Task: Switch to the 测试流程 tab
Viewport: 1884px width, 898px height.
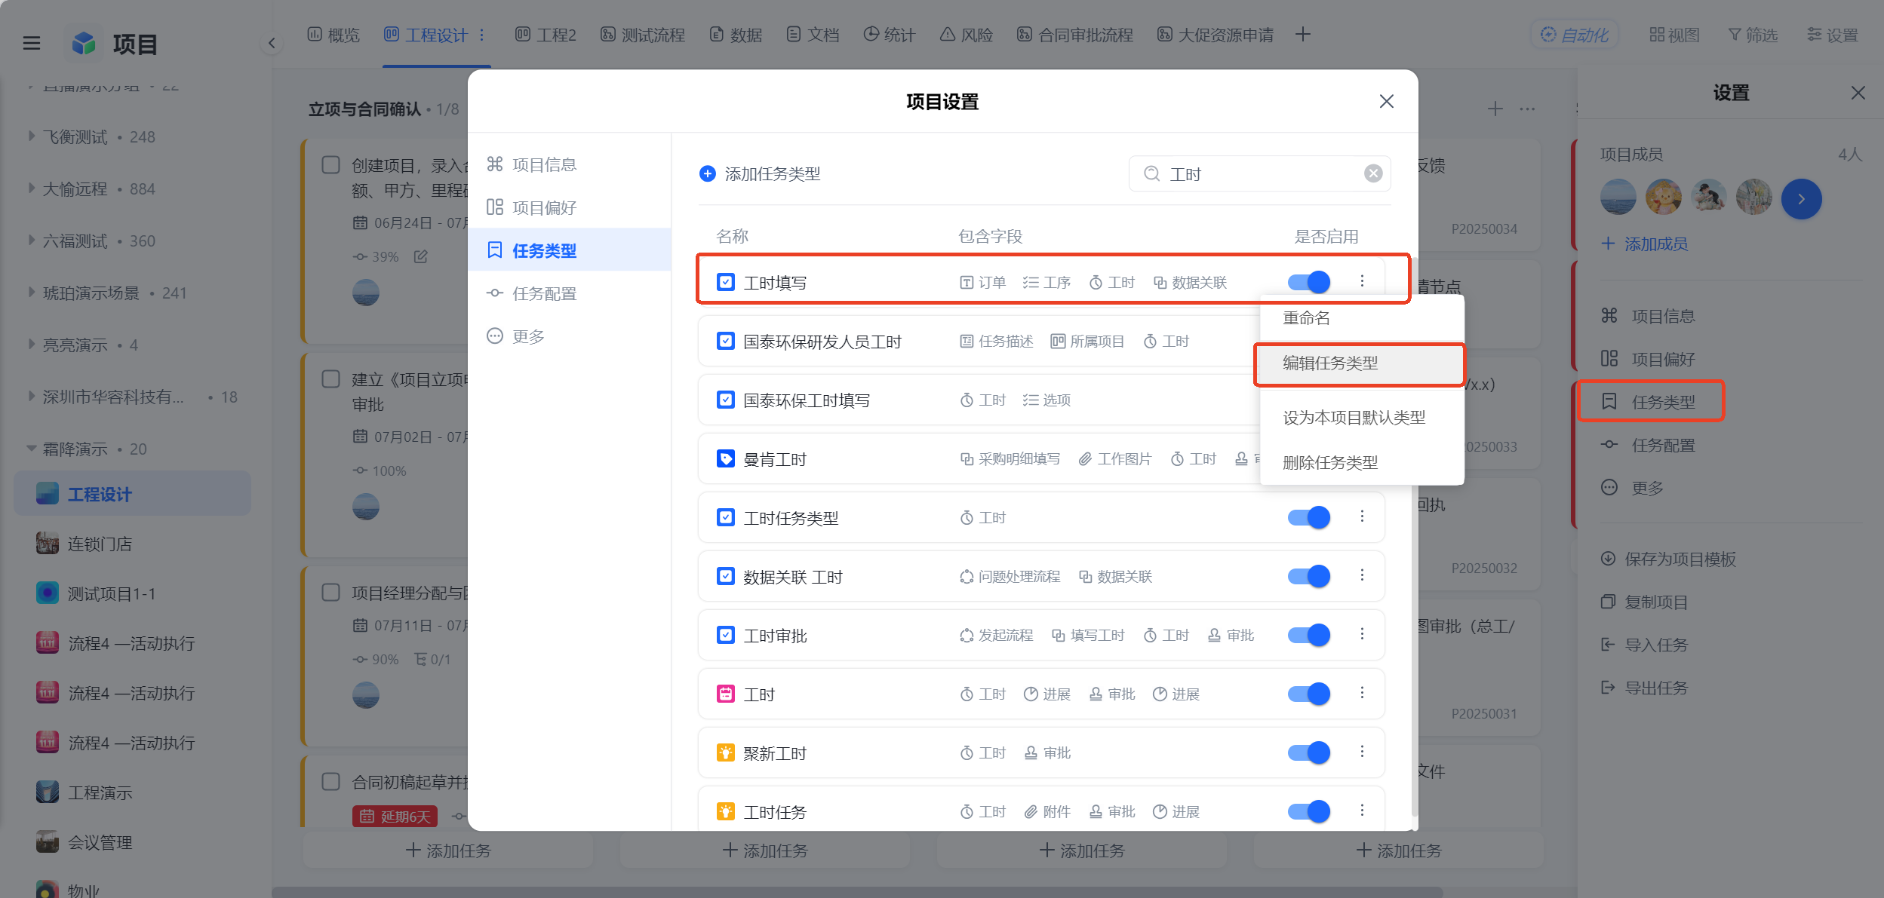Action: coord(643,35)
